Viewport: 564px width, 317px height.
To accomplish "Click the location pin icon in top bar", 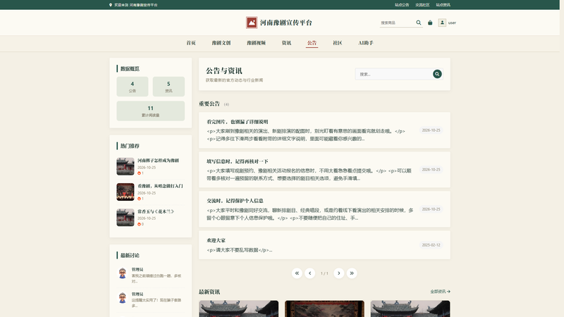I will (111, 5).
